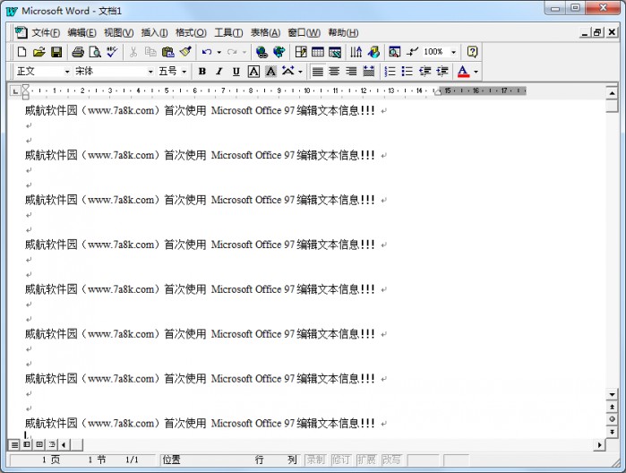The image size is (626, 473).
Task: Switch to Outline view
Action: point(52,444)
